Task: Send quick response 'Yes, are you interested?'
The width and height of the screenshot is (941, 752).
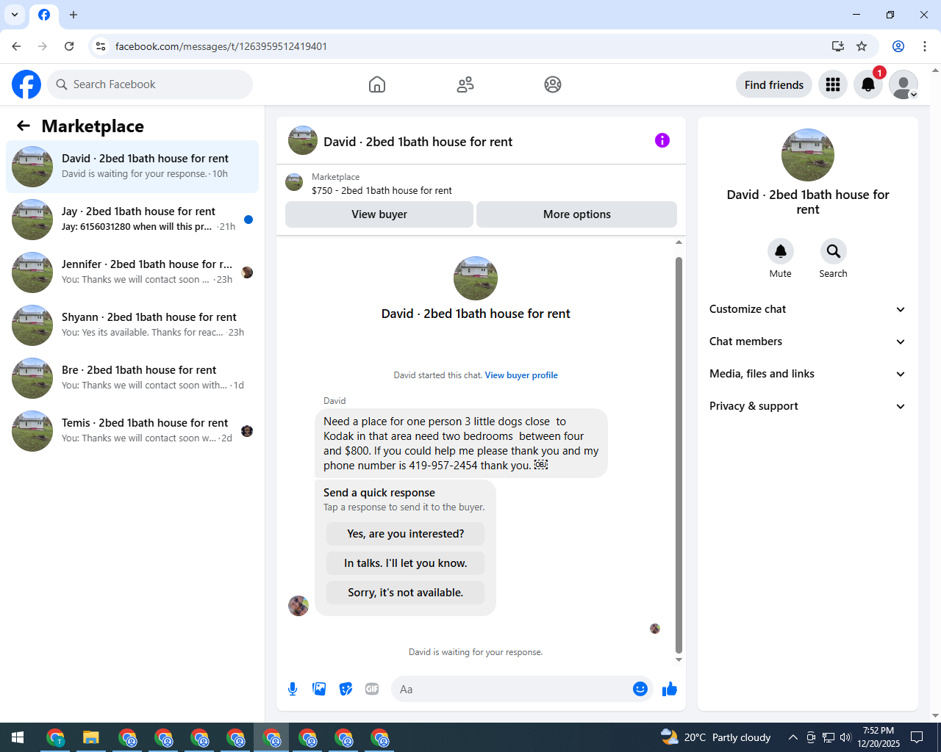Action: [x=406, y=534]
